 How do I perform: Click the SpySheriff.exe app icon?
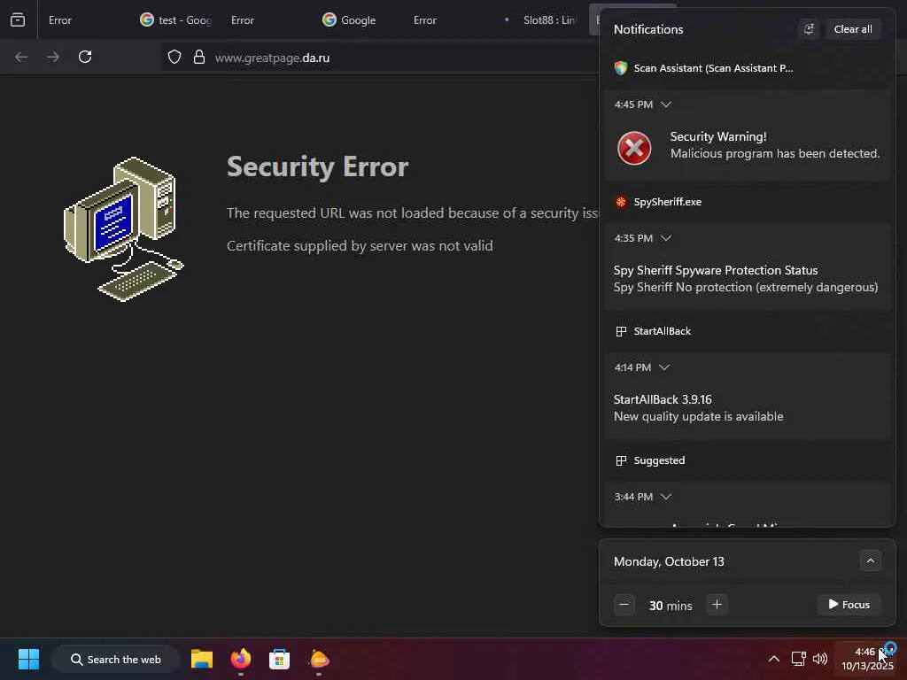point(621,202)
